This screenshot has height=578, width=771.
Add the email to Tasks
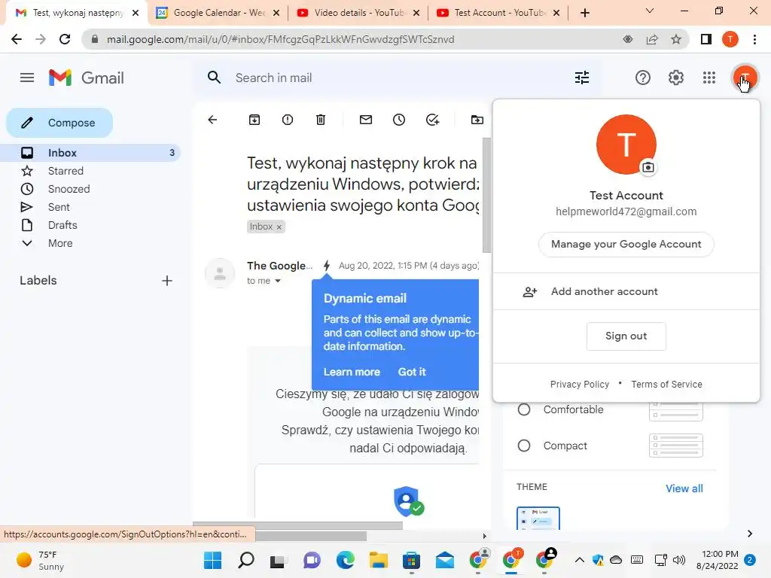pyautogui.click(x=432, y=120)
